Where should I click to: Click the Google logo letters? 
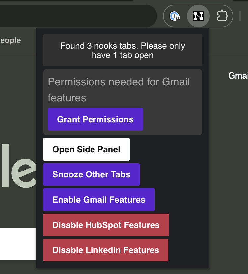[x=18, y=166]
